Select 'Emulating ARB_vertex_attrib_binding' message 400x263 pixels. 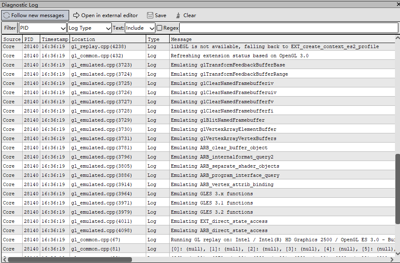(x=222, y=184)
